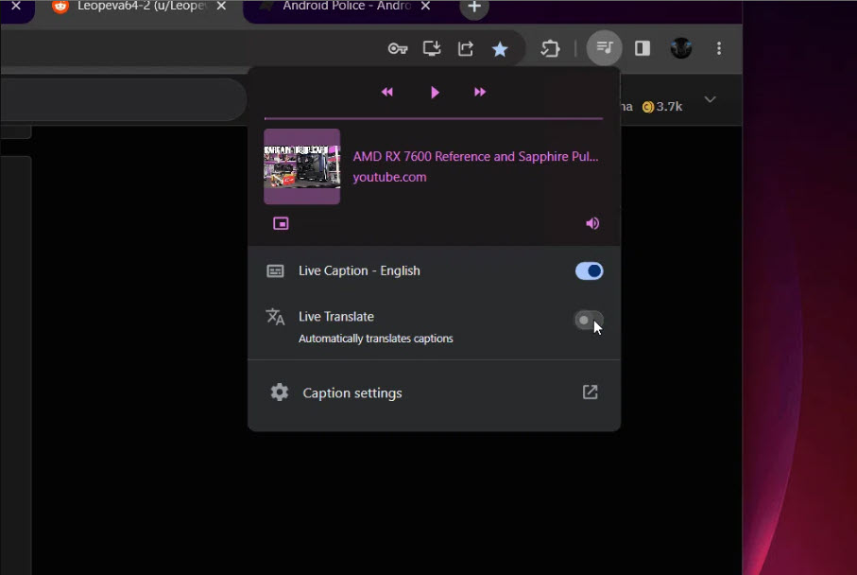The height and width of the screenshot is (575, 857).
Task: Open the Chrome profile avatar
Action: point(681,48)
